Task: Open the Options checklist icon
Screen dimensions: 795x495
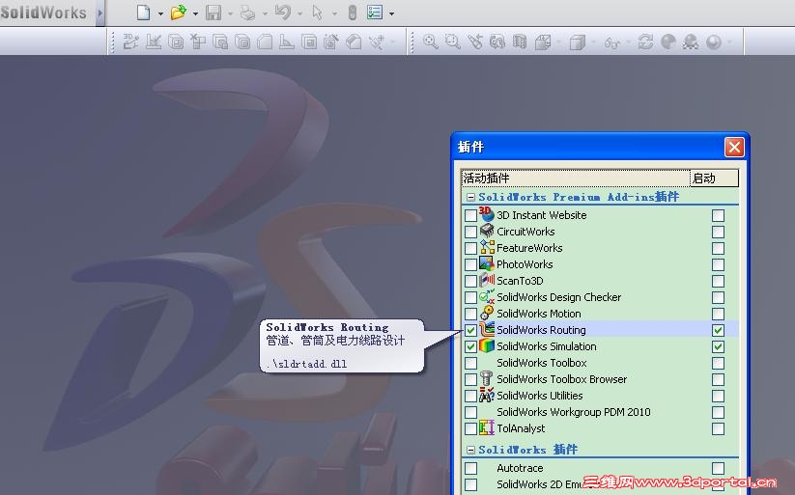Action: [375, 13]
